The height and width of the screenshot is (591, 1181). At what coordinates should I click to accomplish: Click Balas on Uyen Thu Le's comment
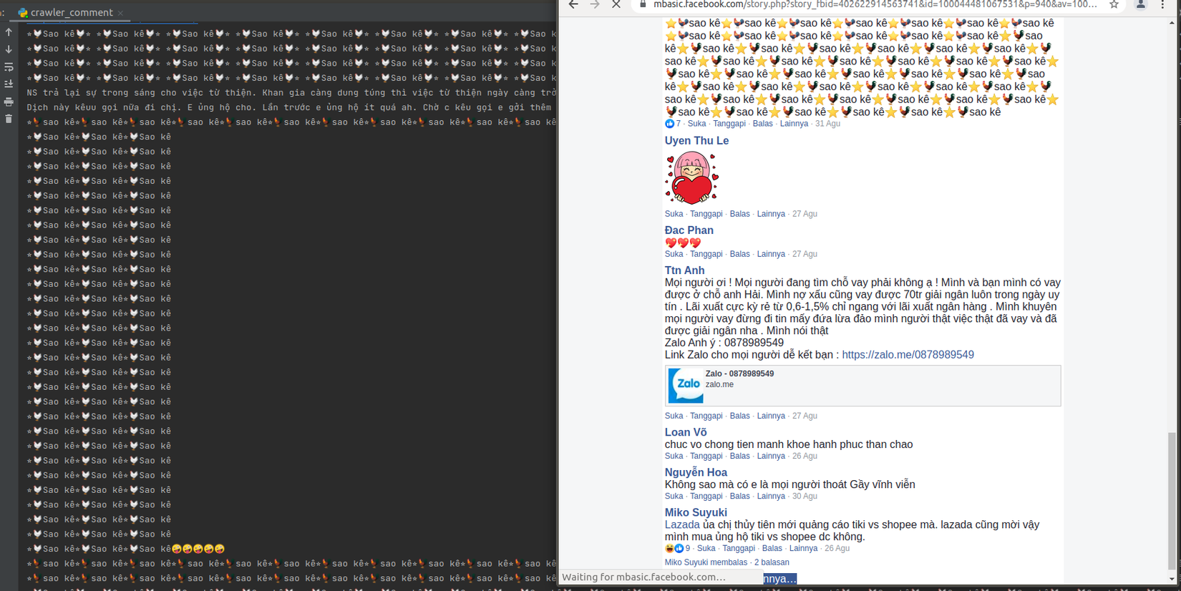pos(739,214)
